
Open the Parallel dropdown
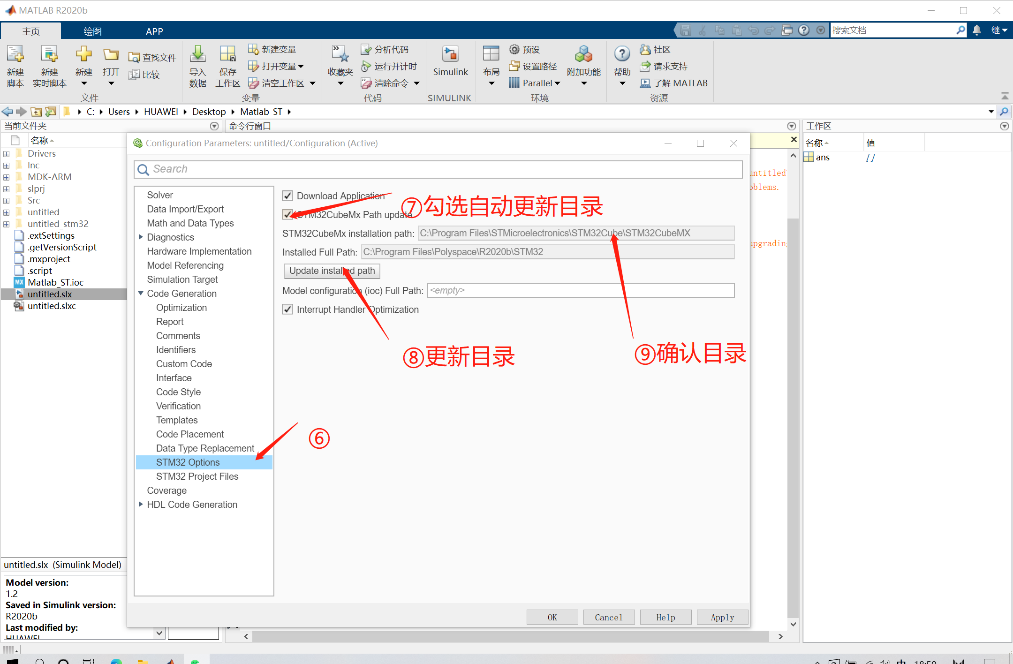(x=557, y=83)
